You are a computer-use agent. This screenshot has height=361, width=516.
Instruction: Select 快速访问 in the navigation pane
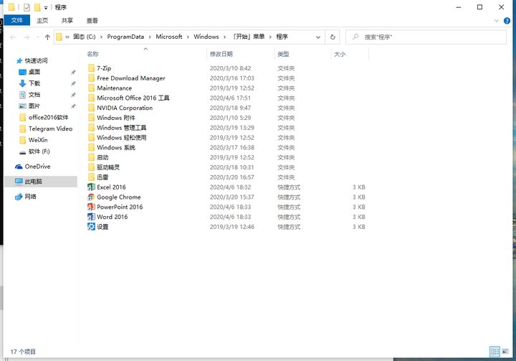(36, 61)
